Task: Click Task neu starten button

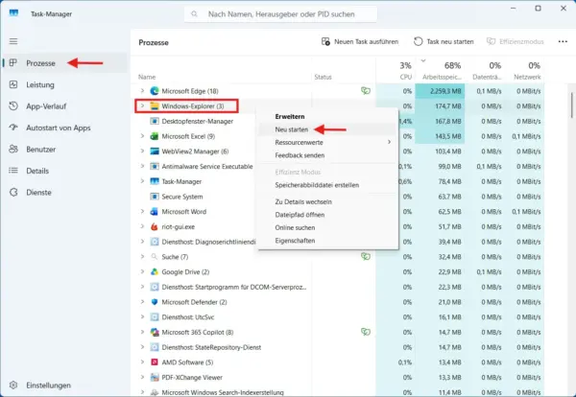Action: [x=444, y=41]
